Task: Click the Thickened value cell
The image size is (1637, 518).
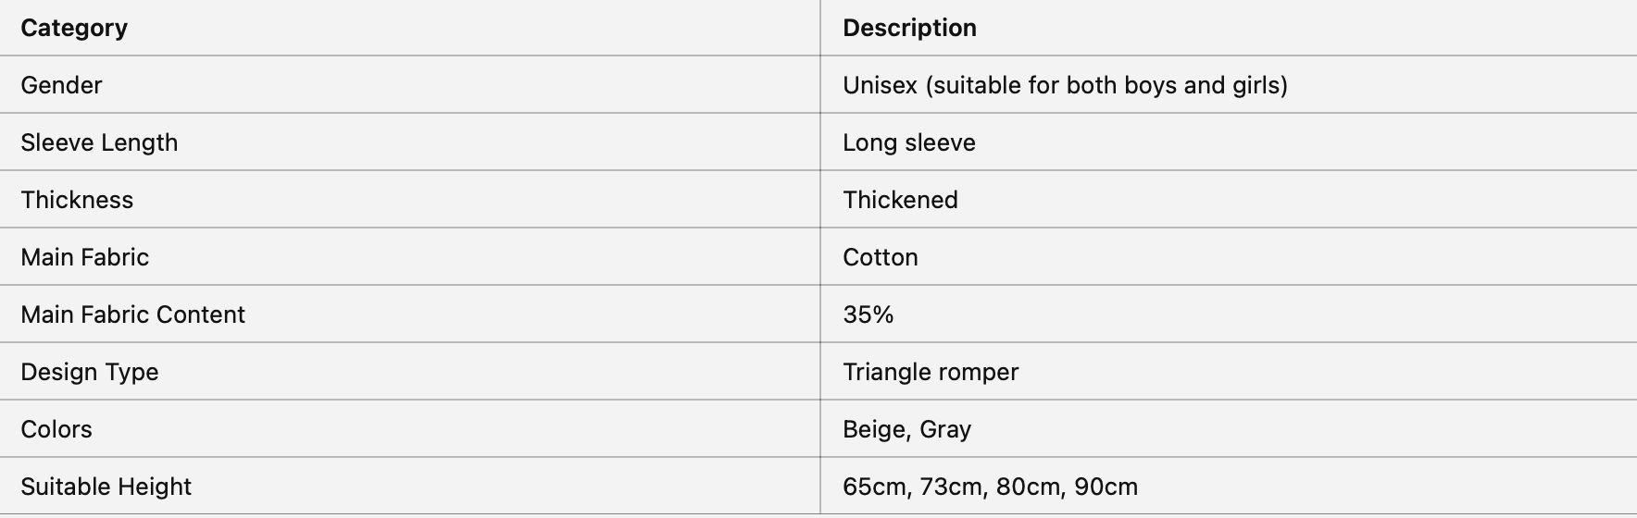Action: 900,200
